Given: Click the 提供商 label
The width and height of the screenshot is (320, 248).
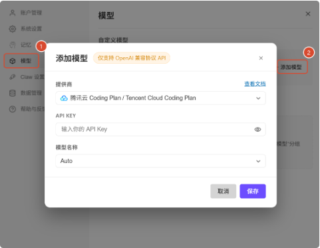Looking at the screenshot, I should pyautogui.click(x=64, y=84).
